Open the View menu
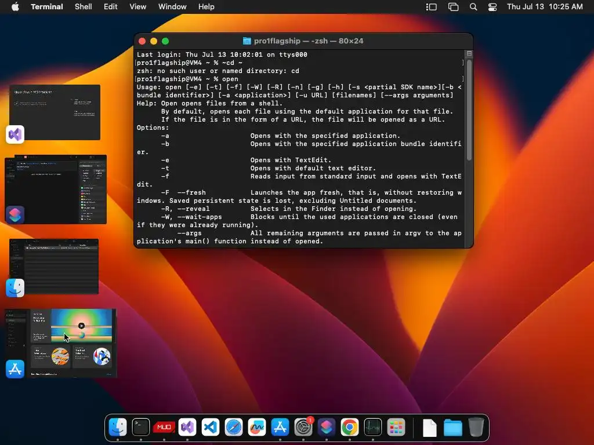The image size is (594, 445). pos(138,6)
